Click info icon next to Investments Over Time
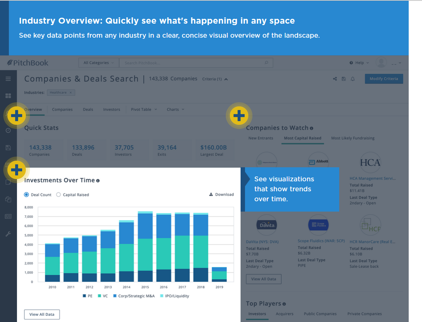This screenshot has height=322, width=422. point(98,181)
